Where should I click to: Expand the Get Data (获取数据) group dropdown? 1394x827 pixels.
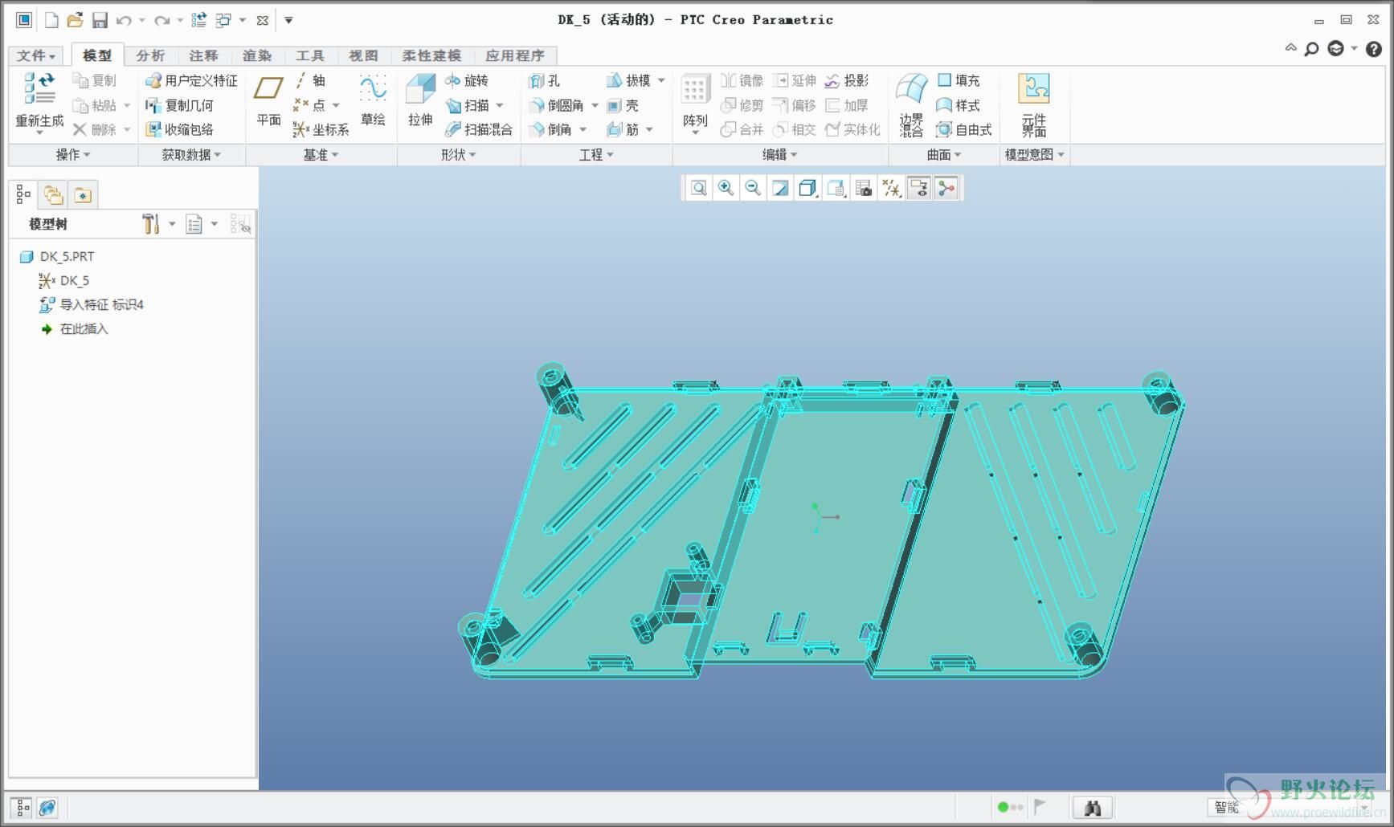191,154
